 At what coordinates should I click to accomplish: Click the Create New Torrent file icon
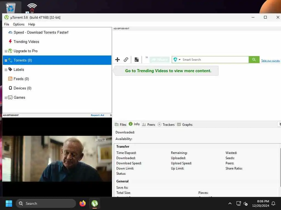(137, 60)
